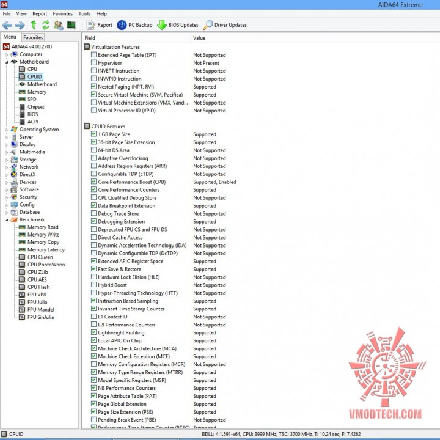440x440 pixels.
Task: Open the File menu
Action: (x=7, y=13)
